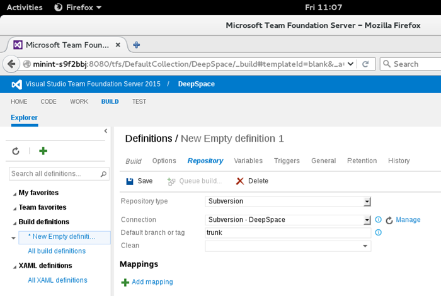441x296 pixels.
Task: Click the info icon next to Default branch
Action: [x=378, y=232]
